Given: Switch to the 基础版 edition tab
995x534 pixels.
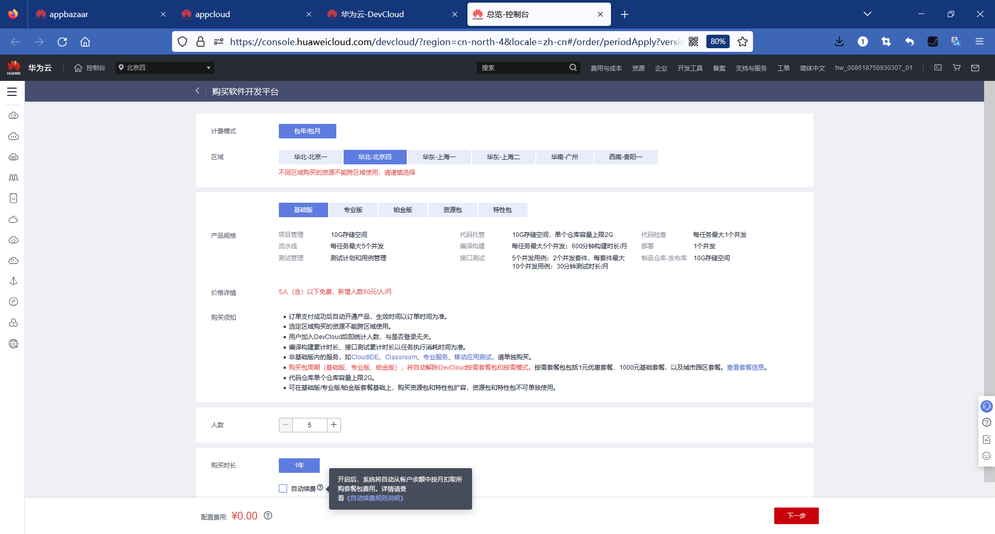Looking at the screenshot, I should pos(303,210).
